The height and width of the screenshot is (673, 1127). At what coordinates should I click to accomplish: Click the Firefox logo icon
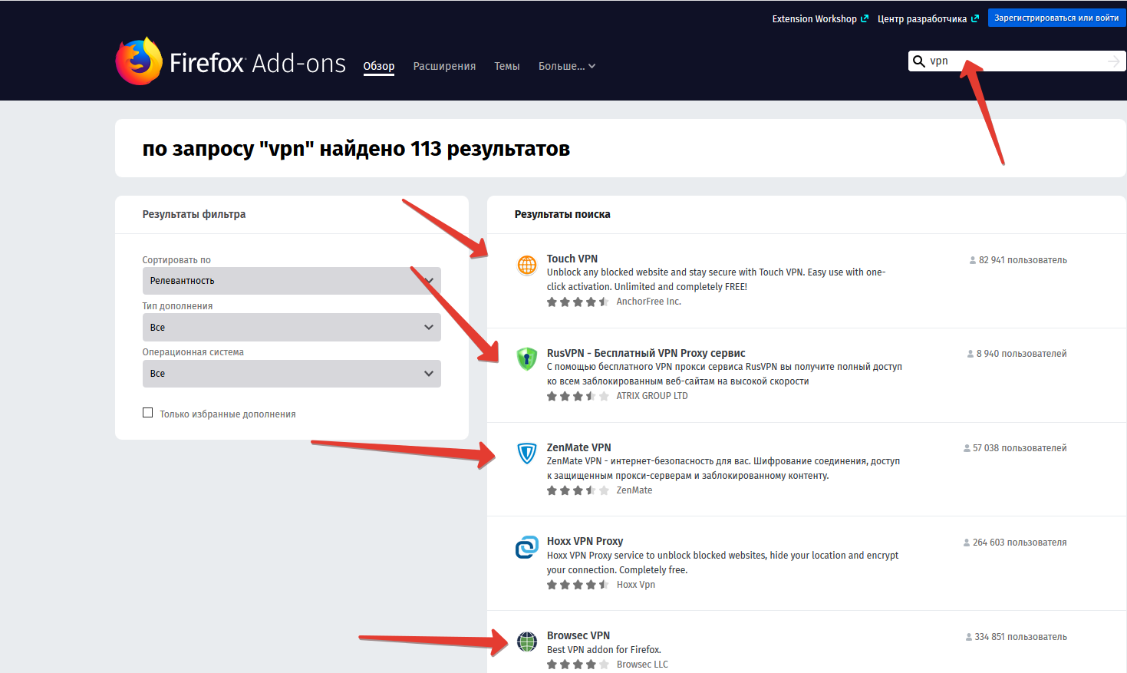click(139, 61)
